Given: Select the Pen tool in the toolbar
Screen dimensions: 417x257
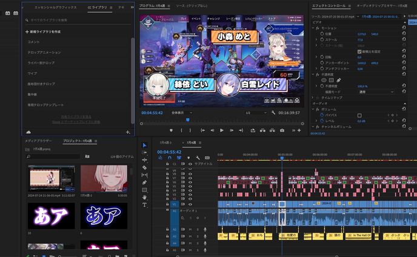Looking at the screenshot, I should pos(144,182).
